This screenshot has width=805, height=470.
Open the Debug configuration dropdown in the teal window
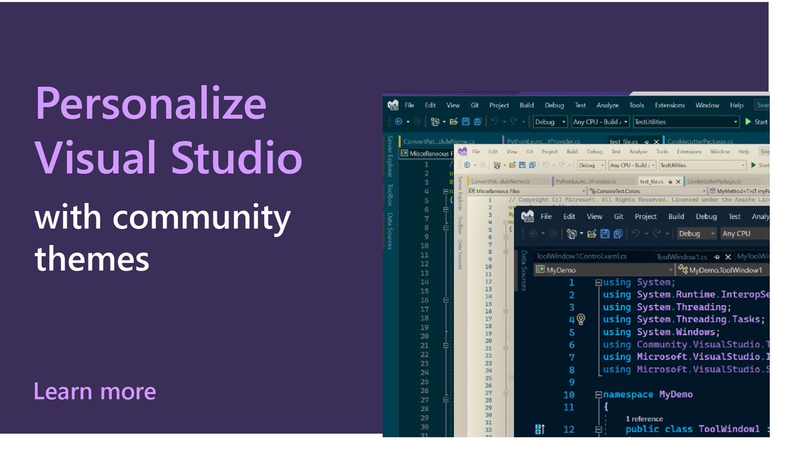tap(550, 122)
